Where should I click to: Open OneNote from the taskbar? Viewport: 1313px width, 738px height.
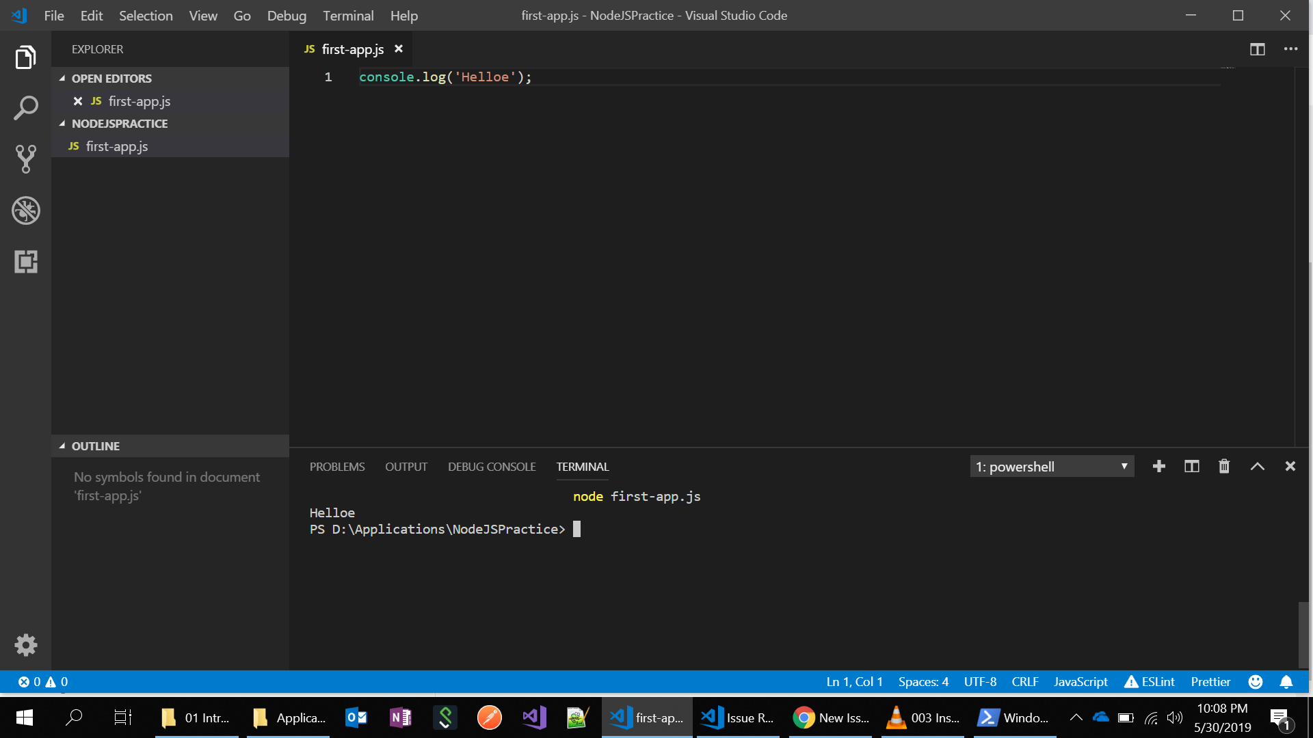[401, 717]
